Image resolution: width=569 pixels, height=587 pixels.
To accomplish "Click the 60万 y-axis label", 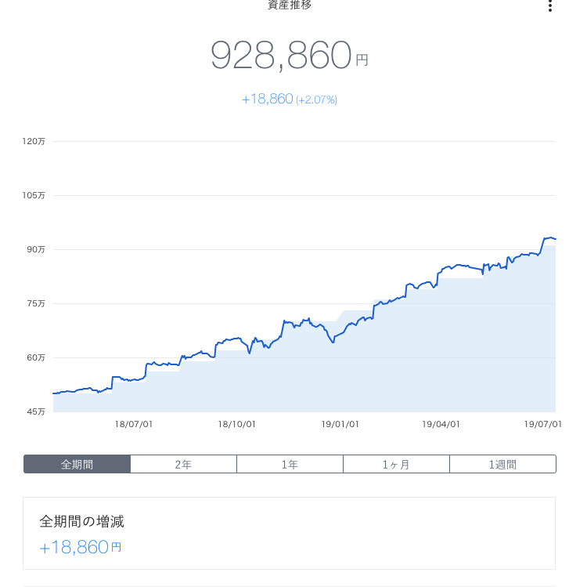I will [x=37, y=357].
